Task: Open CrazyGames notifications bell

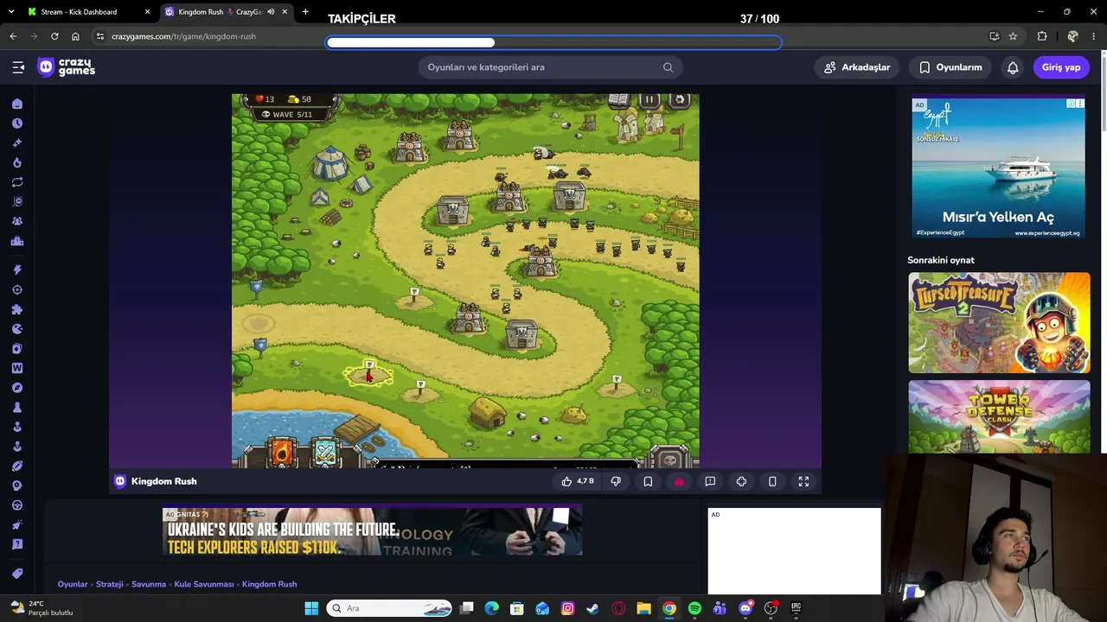Action: 1013,67
